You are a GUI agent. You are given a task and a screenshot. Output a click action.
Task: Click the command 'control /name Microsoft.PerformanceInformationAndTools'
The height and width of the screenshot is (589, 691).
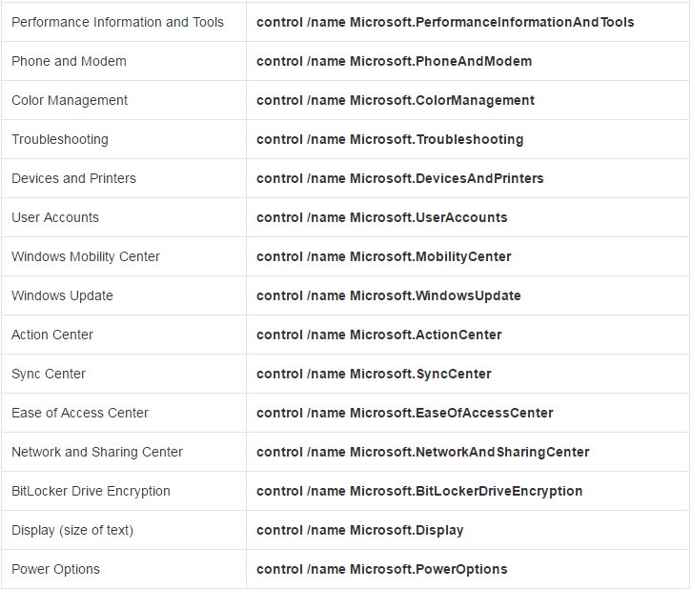tap(445, 22)
